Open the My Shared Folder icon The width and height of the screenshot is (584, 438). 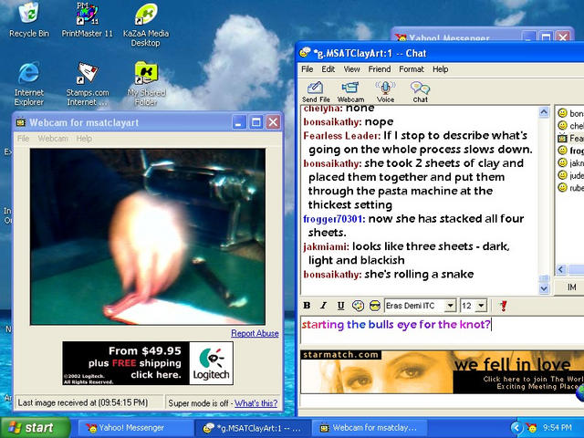[146, 84]
